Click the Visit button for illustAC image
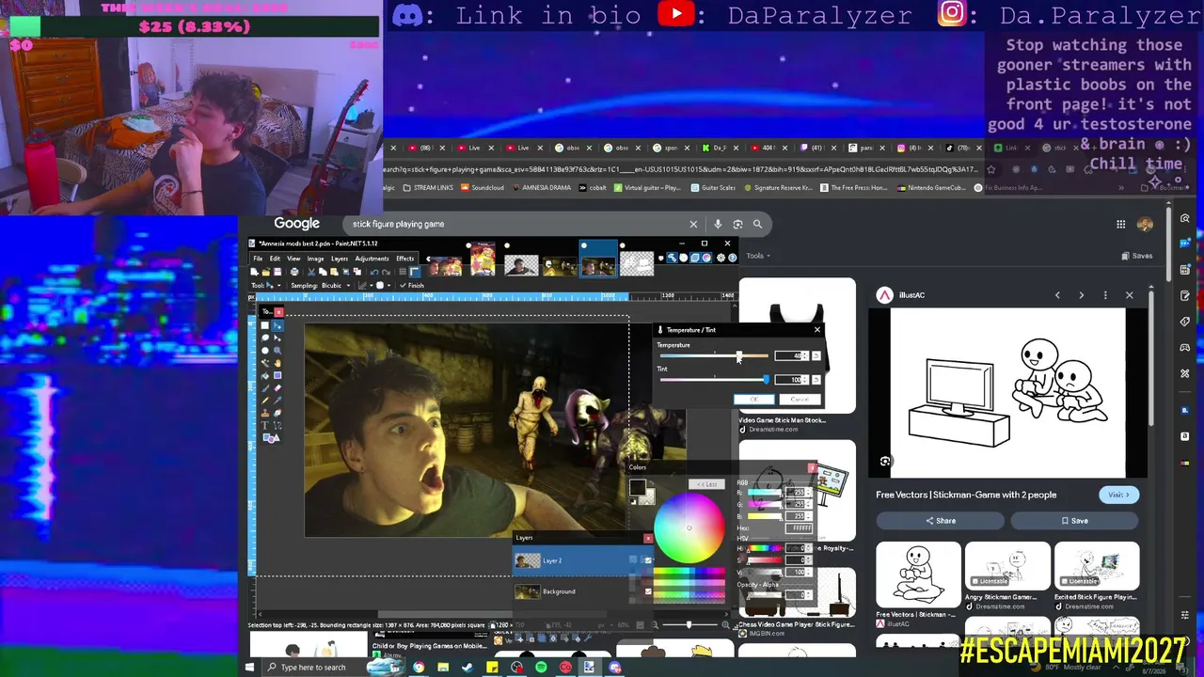The image size is (1204, 677). coord(1119,495)
